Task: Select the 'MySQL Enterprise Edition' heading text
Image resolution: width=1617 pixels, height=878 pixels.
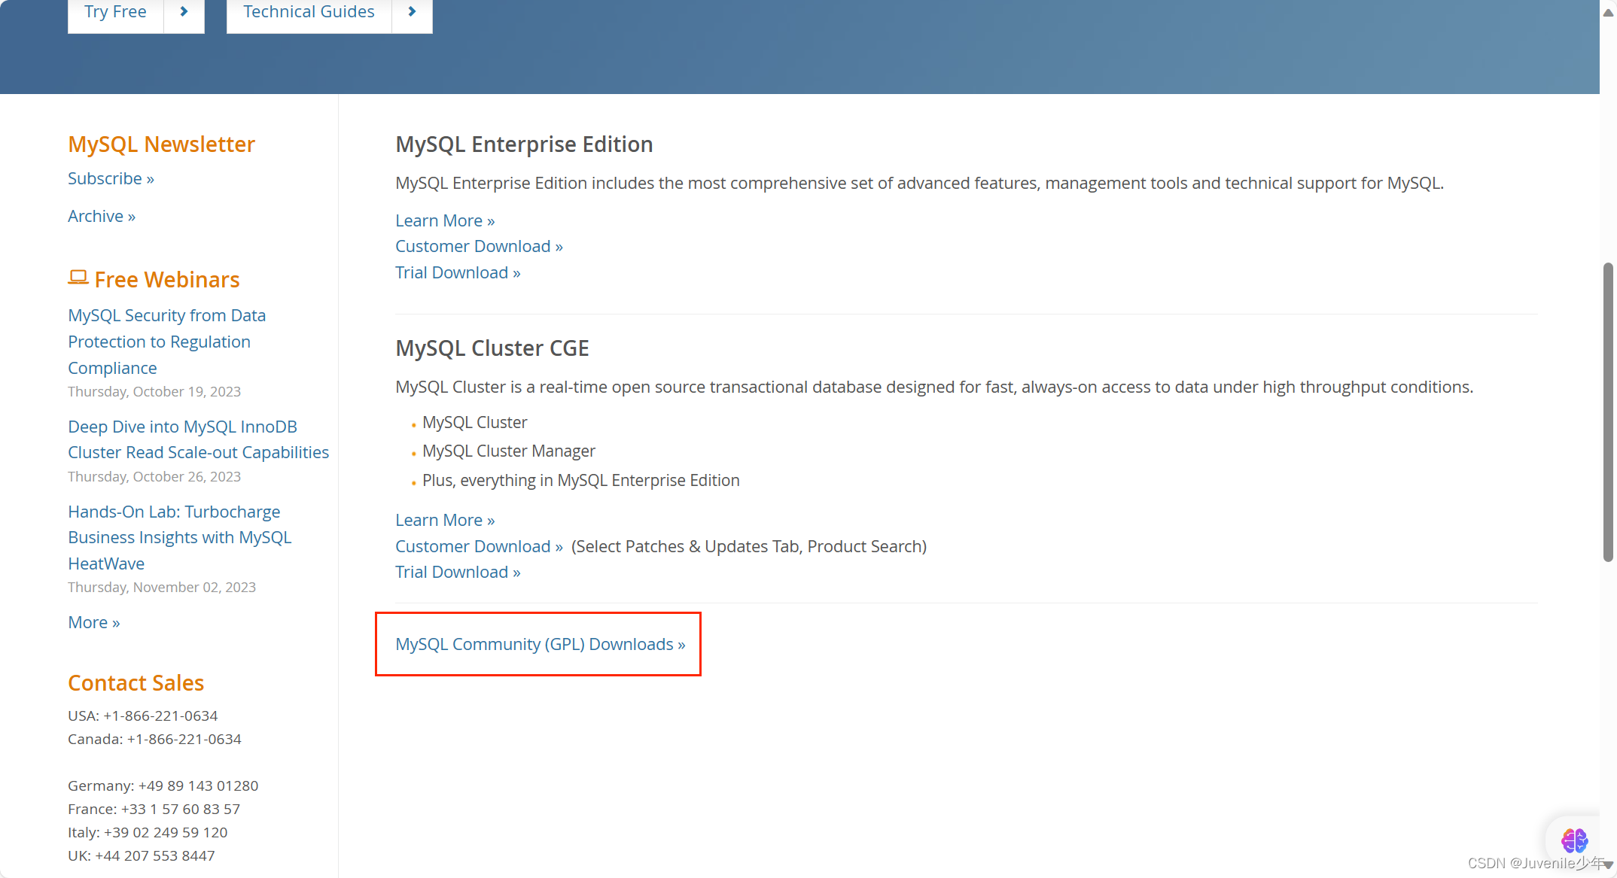Action: pos(524,144)
